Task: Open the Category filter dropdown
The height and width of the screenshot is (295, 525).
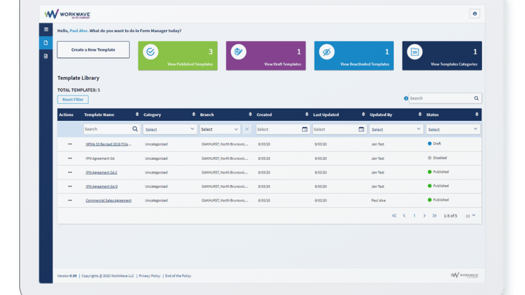Action: click(x=170, y=130)
